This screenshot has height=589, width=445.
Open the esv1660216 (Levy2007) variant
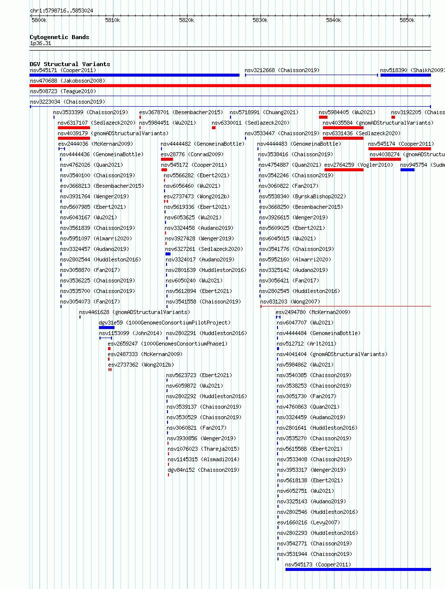click(x=308, y=522)
